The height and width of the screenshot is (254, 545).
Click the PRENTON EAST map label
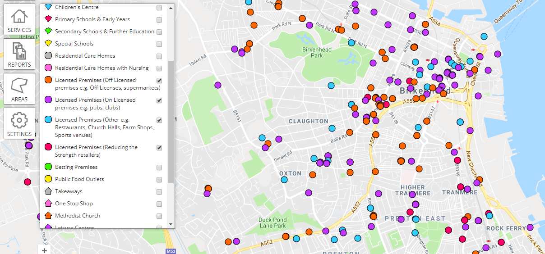coord(415,218)
